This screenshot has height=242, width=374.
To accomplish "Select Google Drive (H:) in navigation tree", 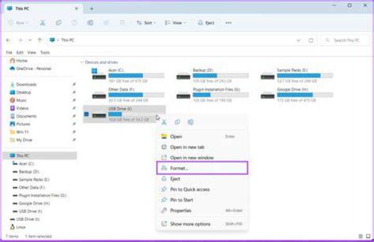I will [x=31, y=204].
